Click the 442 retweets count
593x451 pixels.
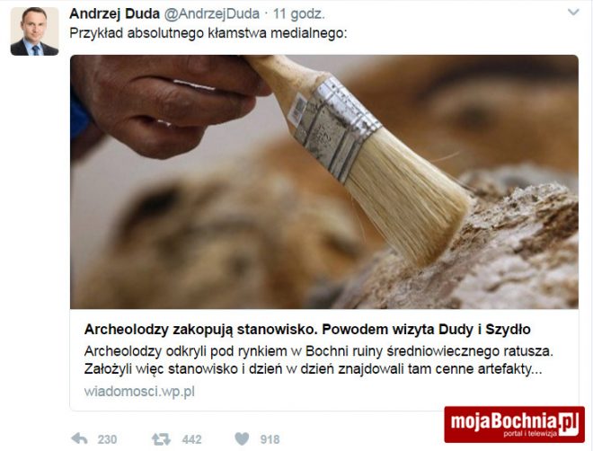[x=191, y=439]
